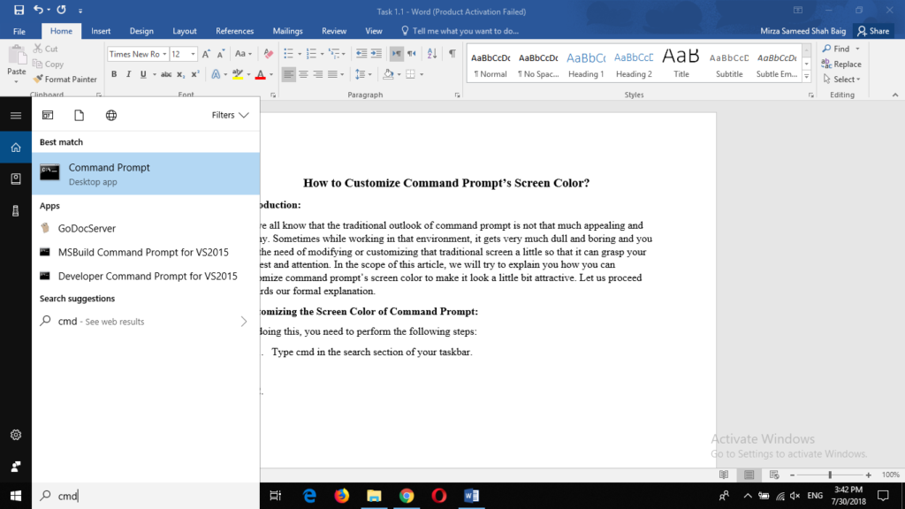Click the Paste button
Screen dimensions: 905x509
pyautogui.click(x=16, y=62)
